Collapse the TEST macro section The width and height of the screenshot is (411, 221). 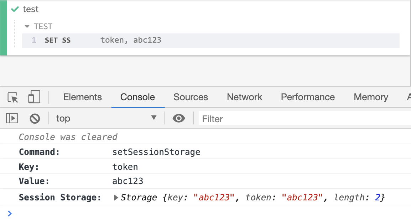(x=27, y=26)
